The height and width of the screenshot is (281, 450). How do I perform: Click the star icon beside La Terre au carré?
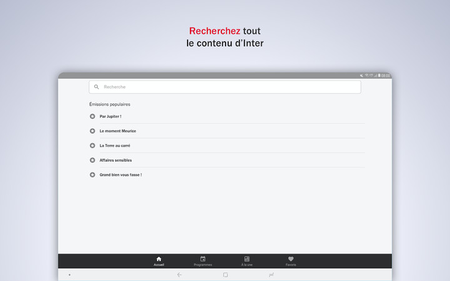(x=92, y=145)
